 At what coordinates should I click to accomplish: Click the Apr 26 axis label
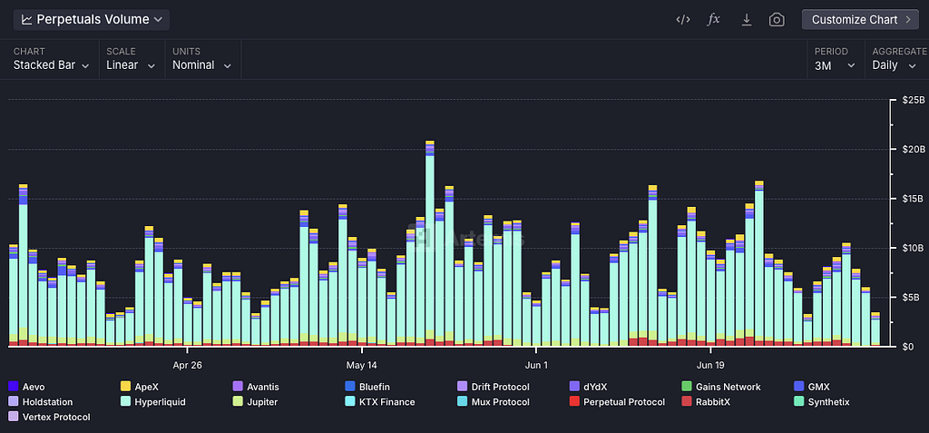pyautogui.click(x=187, y=365)
